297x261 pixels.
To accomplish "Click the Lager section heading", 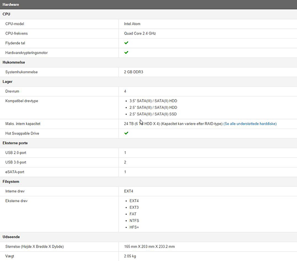I will tap(7, 81).
